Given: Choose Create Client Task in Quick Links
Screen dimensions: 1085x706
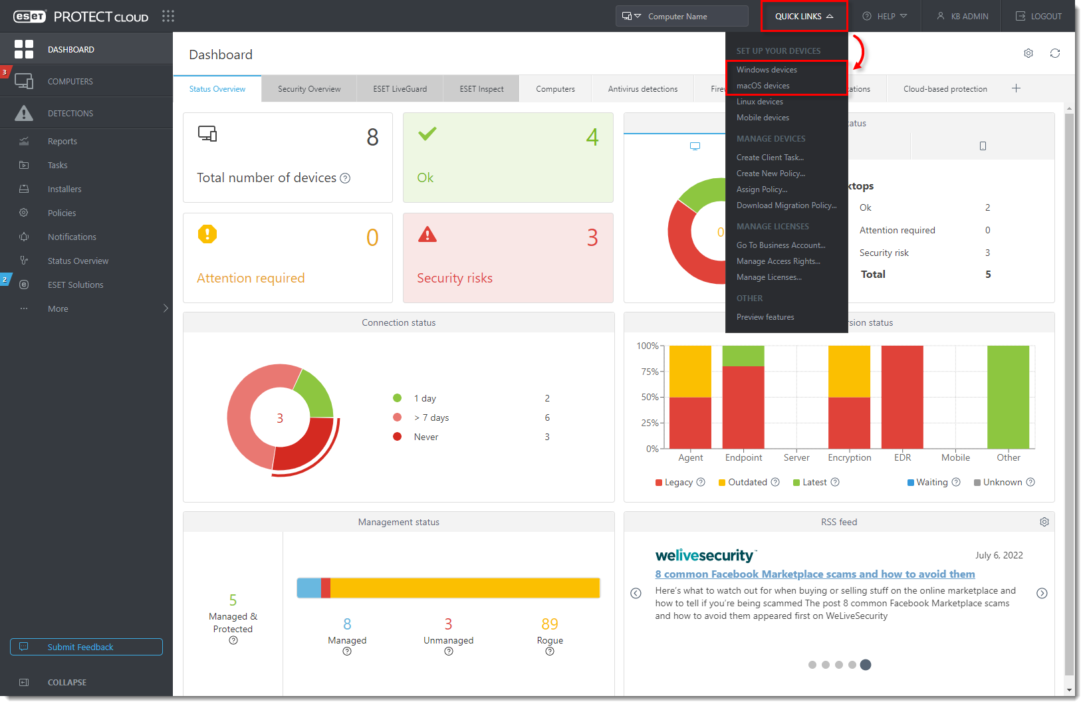Looking at the screenshot, I should pos(770,158).
